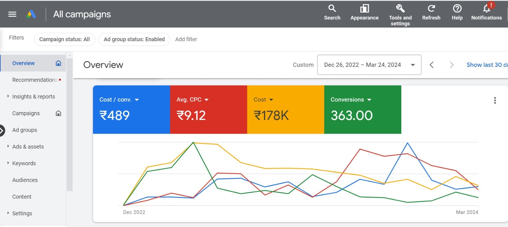The height and width of the screenshot is (227, 508).
Task: Refresh the campaign data
Action: 431,13
